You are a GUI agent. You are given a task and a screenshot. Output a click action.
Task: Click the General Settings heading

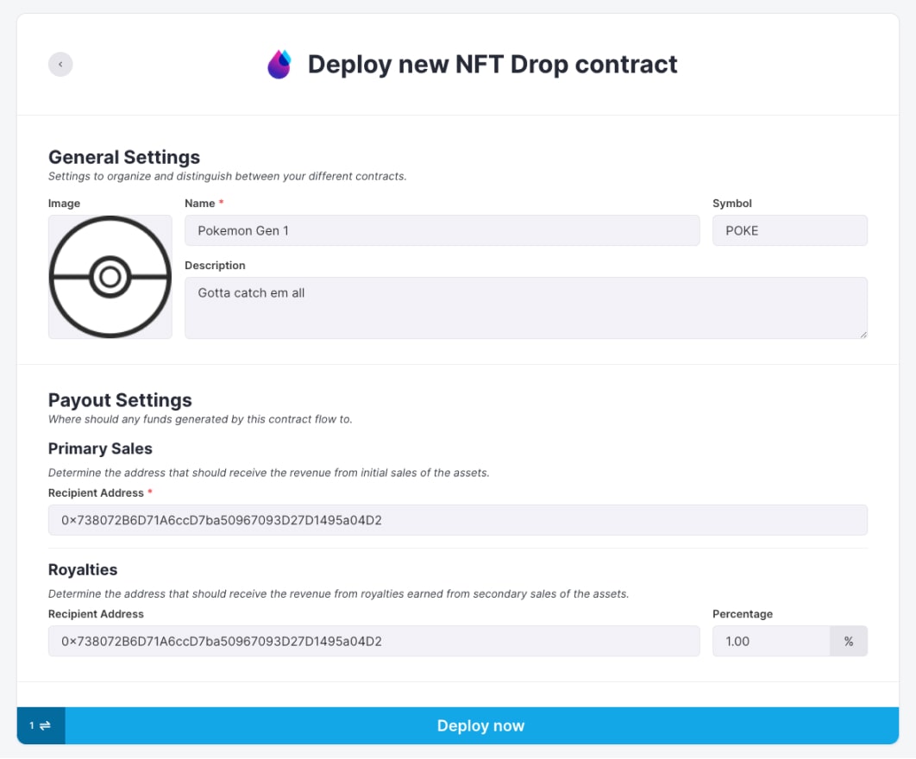tap(124, 157)
